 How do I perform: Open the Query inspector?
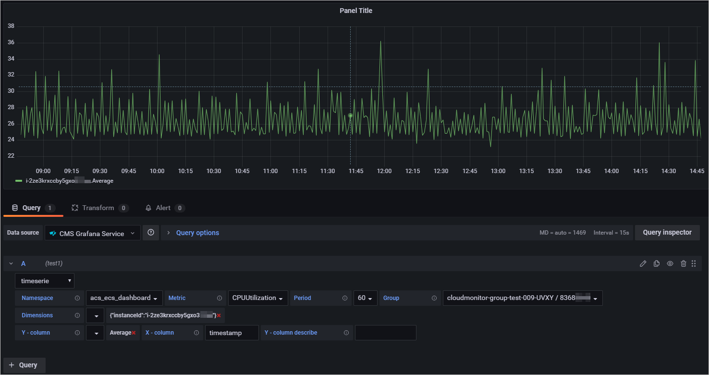click(667, 233)
